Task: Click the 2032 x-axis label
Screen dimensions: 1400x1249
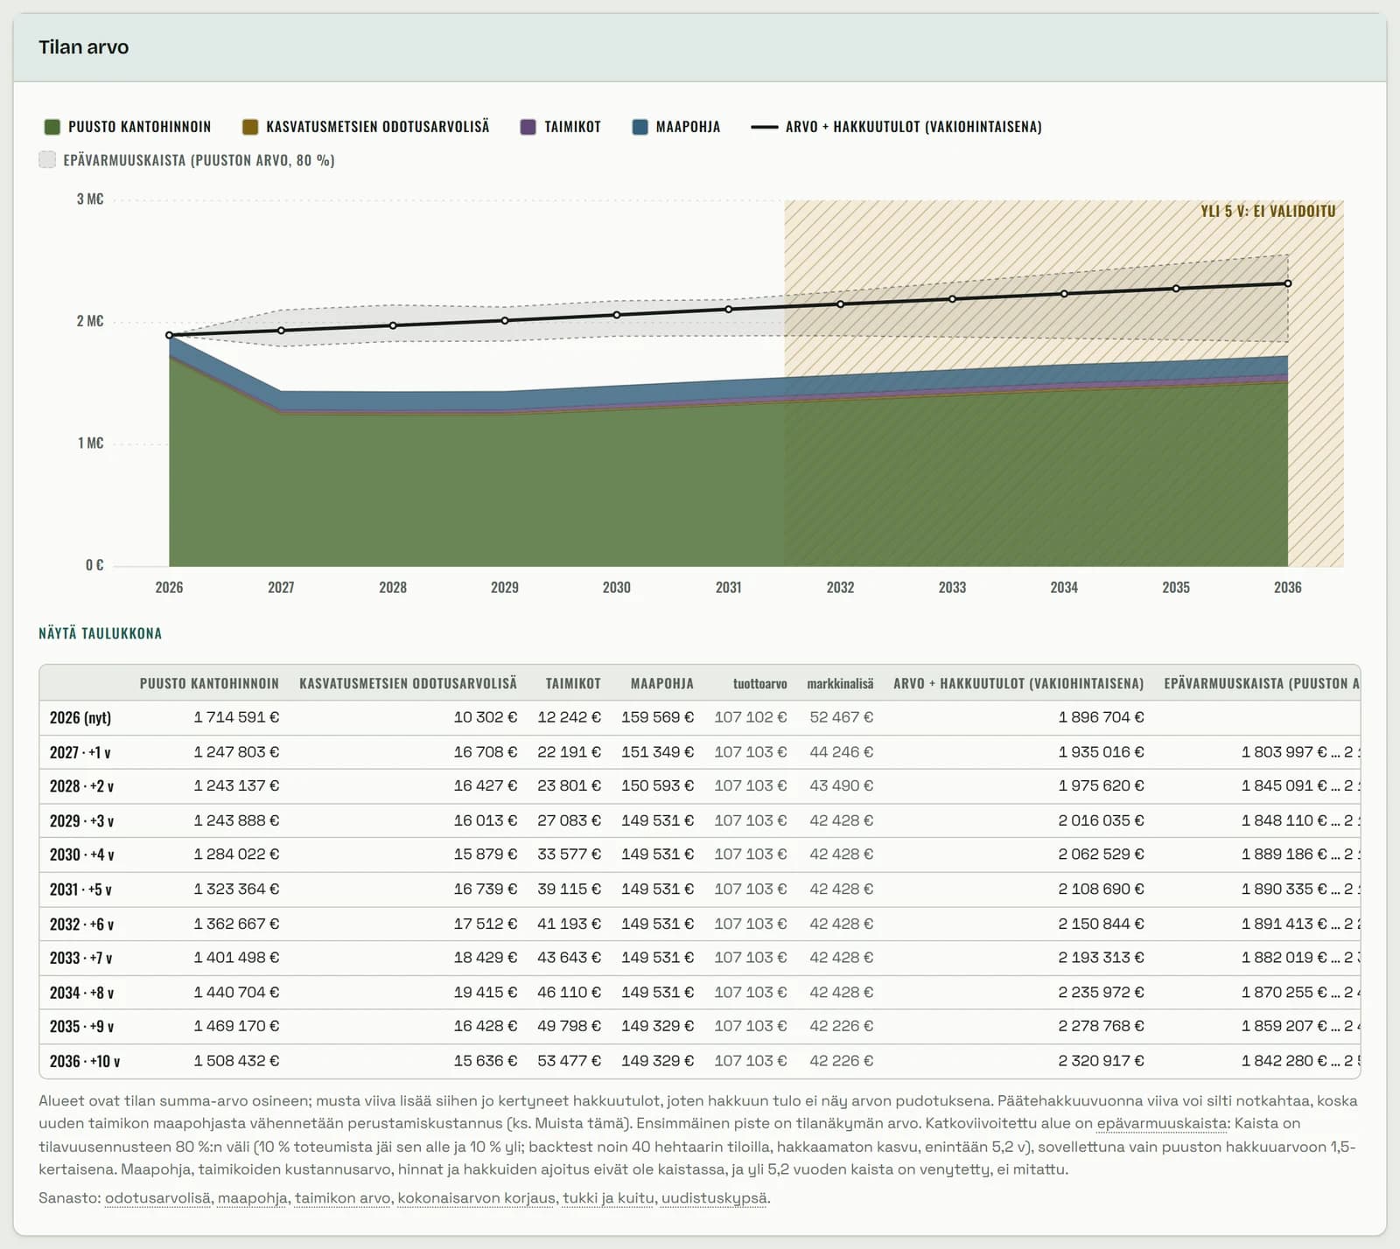Action: 840,588
